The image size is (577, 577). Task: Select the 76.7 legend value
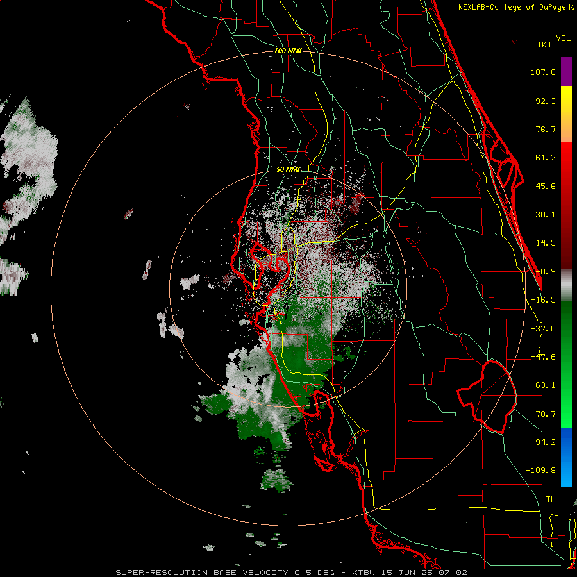[x=546, y=129]
